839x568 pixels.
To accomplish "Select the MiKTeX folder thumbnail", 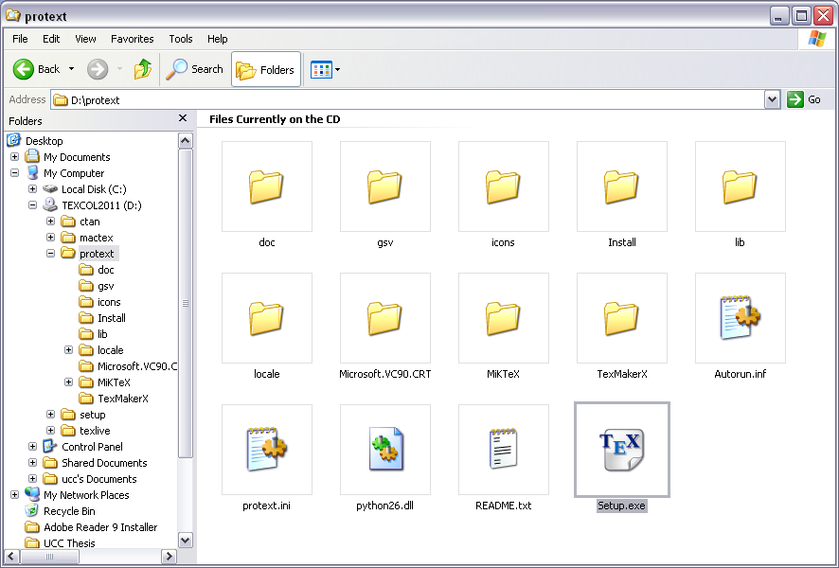I will click(x=504, y=318).
